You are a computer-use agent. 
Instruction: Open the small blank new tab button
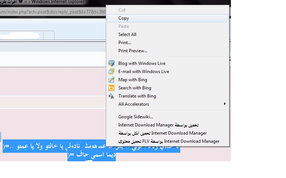pos(49,35)
